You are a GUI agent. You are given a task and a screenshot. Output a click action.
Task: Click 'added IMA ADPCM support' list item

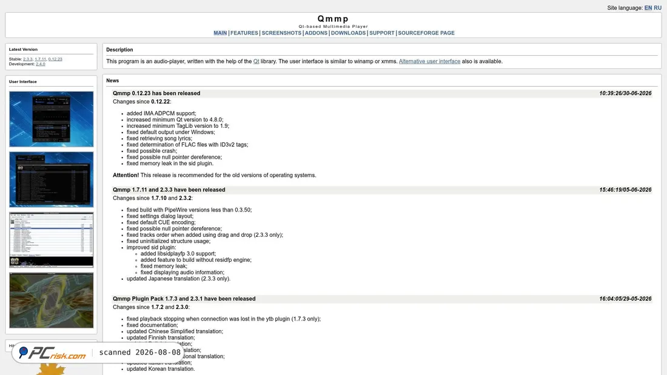click(x=161, y=113)
